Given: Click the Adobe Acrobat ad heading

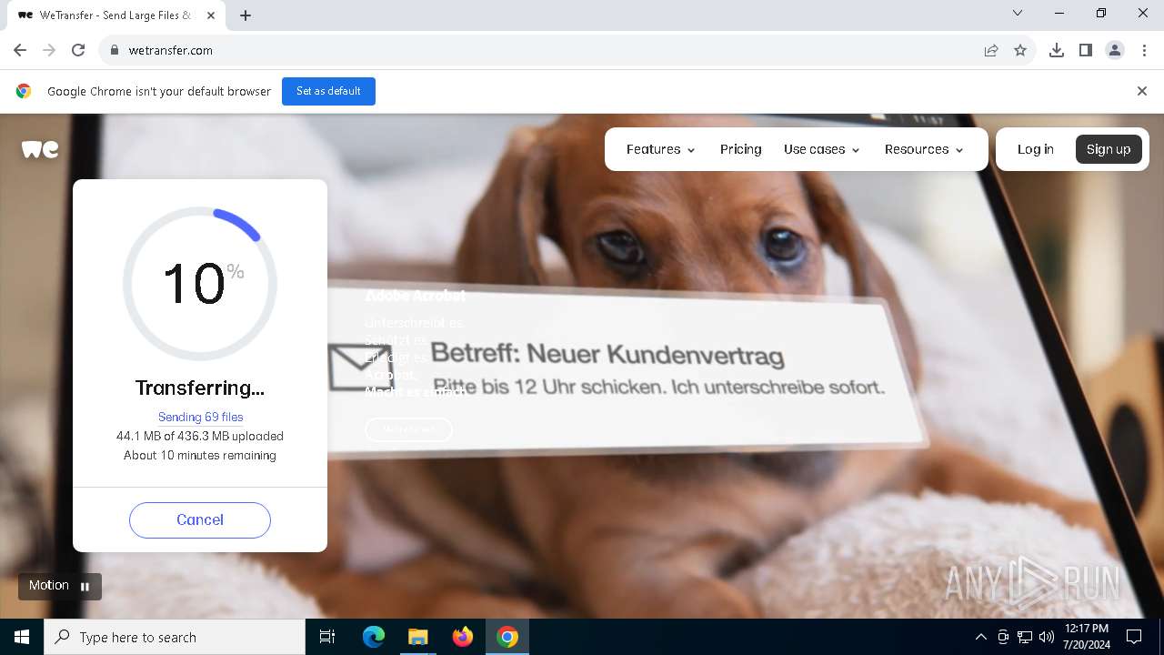Looking at the screenshot, I should click(415, 296).
